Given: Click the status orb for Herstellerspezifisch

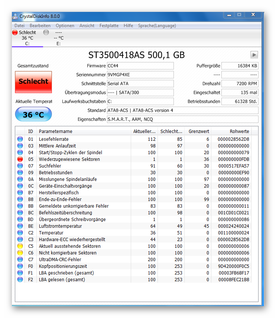Looking at the screenshot, I should coord(20,192).
